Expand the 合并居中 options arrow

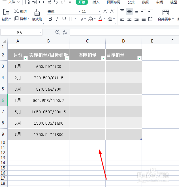click(x=173, y=19)
